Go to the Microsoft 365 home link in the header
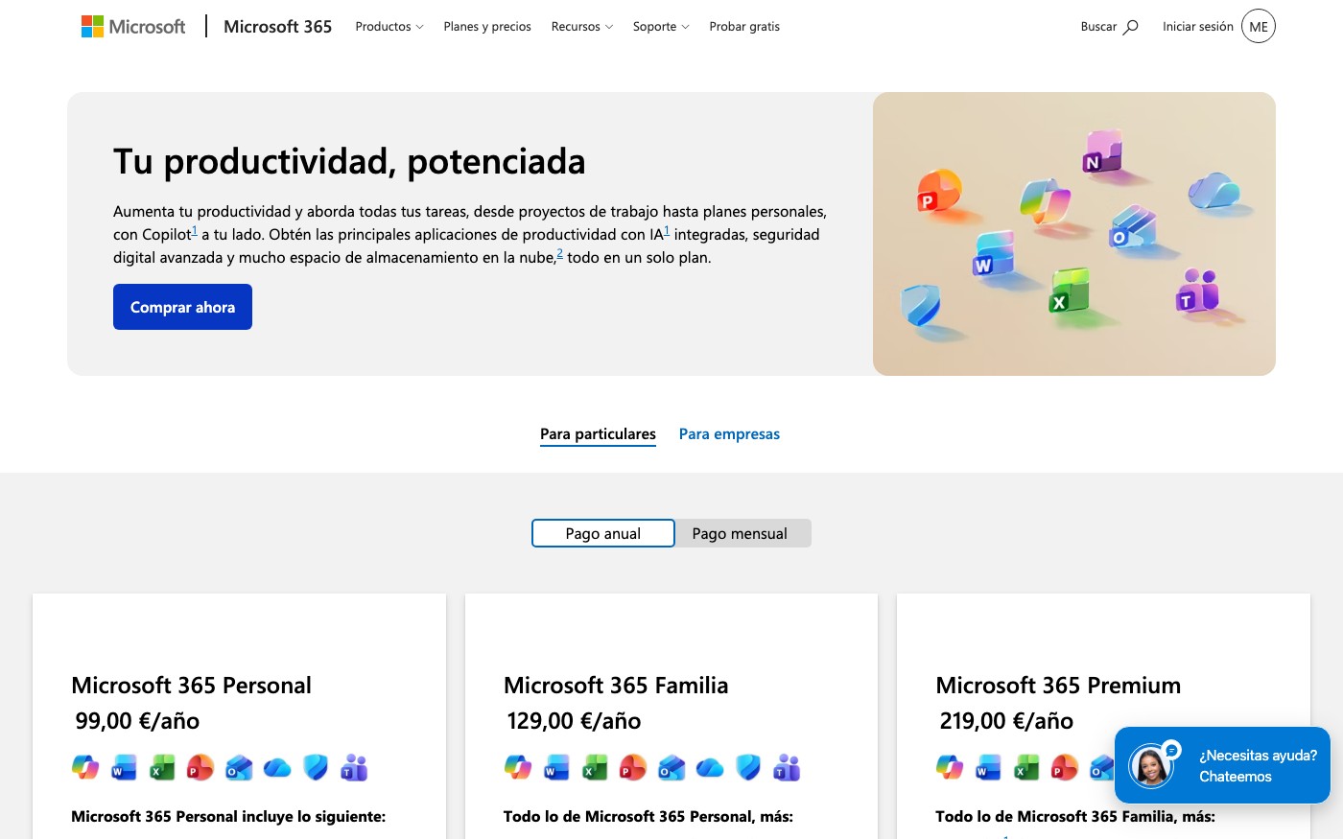Viewport: 1343px width, 839px height. [x=277, y=27]
